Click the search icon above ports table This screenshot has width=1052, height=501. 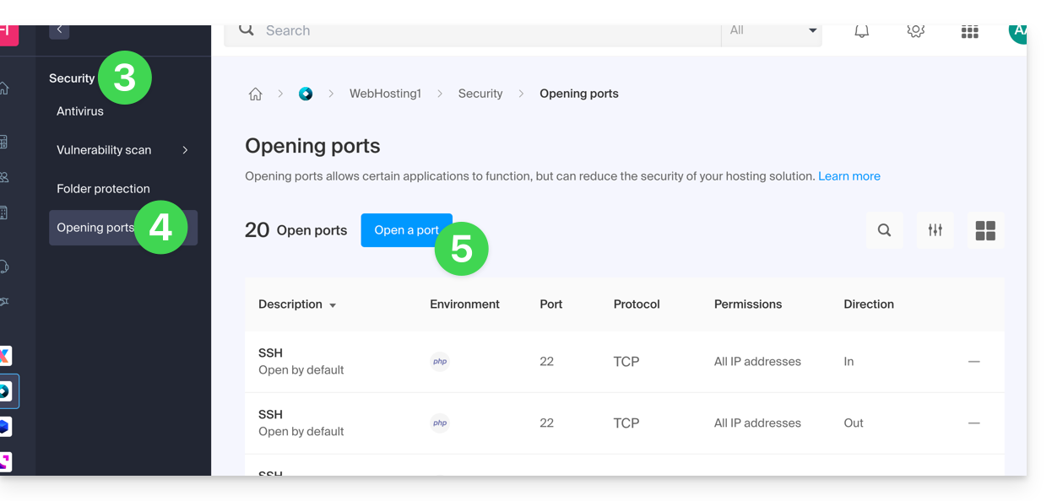coord(884,230)
